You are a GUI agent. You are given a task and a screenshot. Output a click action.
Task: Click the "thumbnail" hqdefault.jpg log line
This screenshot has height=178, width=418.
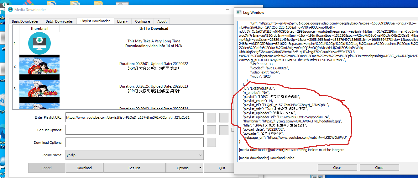coord(293,121)
